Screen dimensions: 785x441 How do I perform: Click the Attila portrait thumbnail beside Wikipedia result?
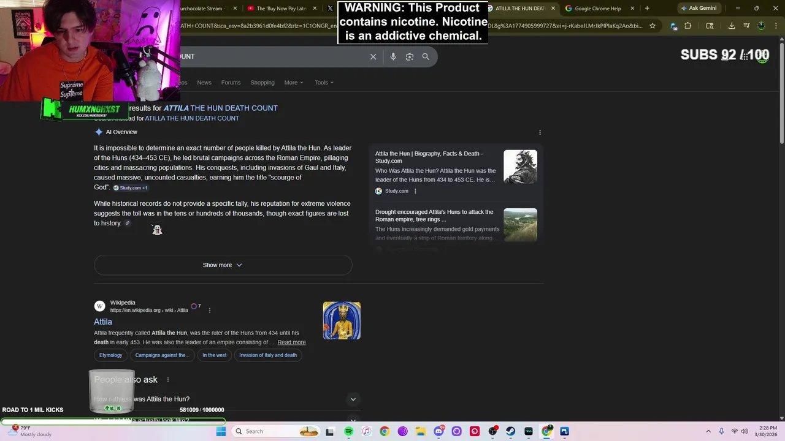pos(342,320)
